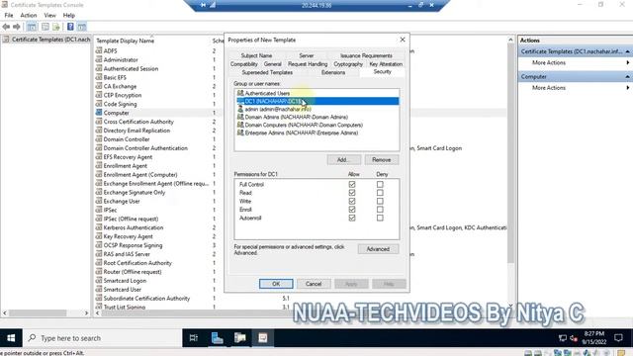Click Cancel in the properties dialog
The height and width of the screenshot is (356, 633).
pyautogui.click(x=314, y=284)
